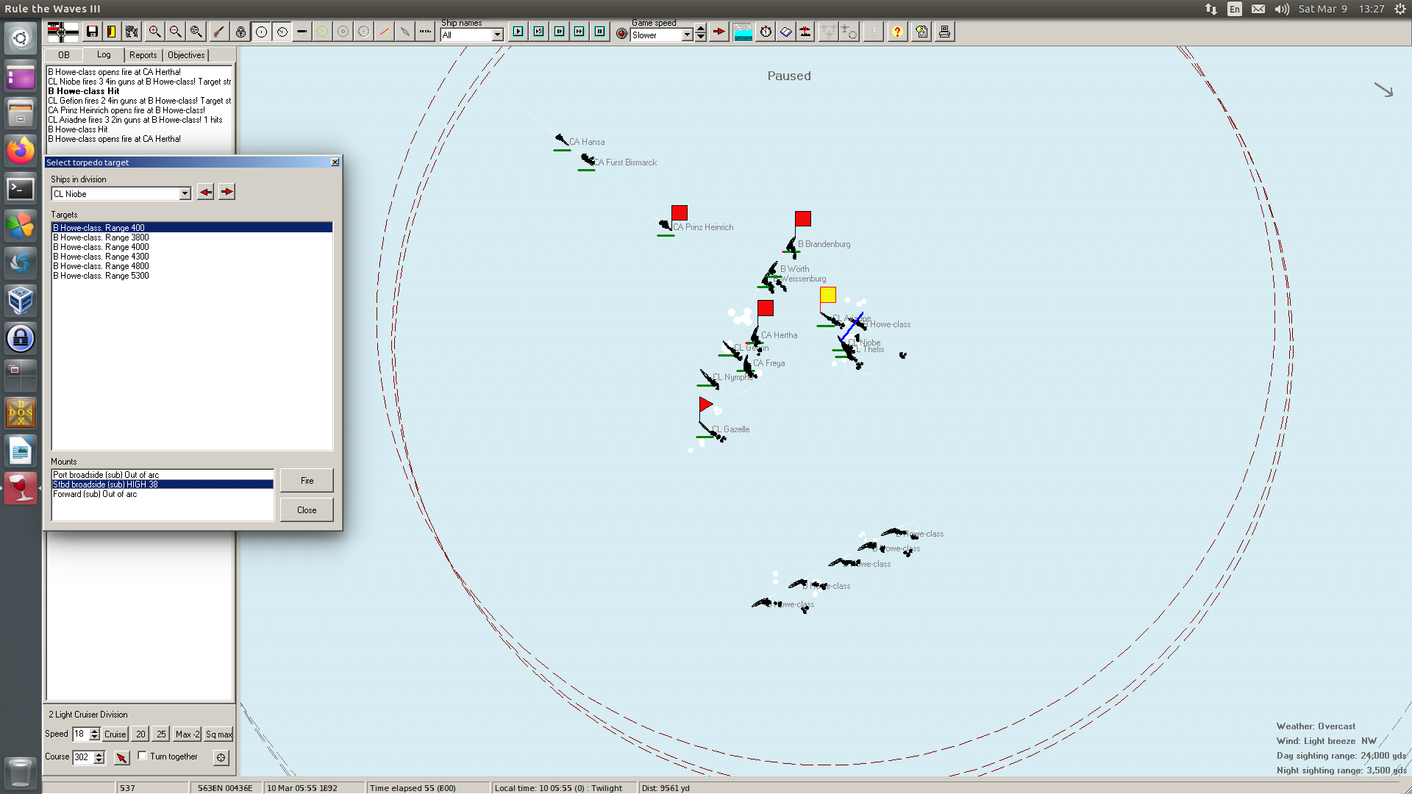Click the Fire button

pyautogui.click(x=307, y=481)
